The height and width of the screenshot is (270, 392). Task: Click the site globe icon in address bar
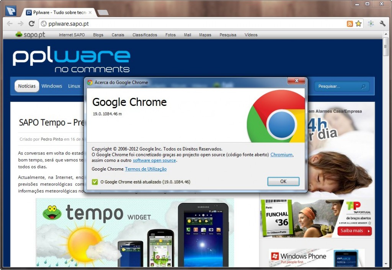pyautogui.click(x=44, y=24)
